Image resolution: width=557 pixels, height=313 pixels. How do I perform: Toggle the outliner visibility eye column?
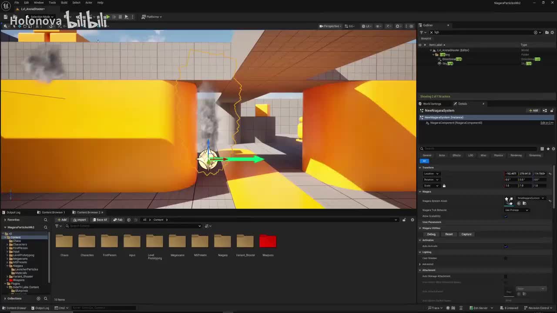(x=420, y=45)
